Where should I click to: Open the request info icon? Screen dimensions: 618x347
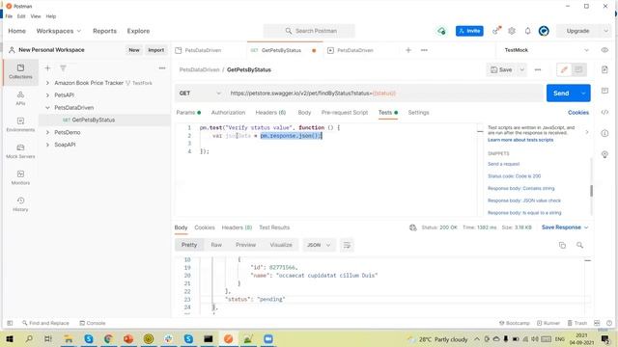604,133
